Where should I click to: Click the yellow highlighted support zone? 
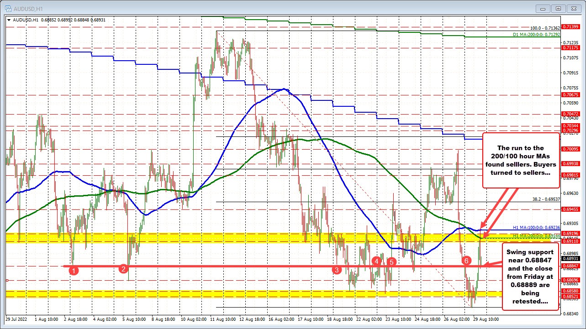point(228,238)
